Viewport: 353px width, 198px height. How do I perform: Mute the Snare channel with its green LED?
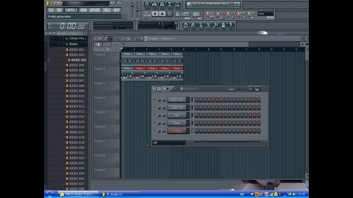click(154, 123)
